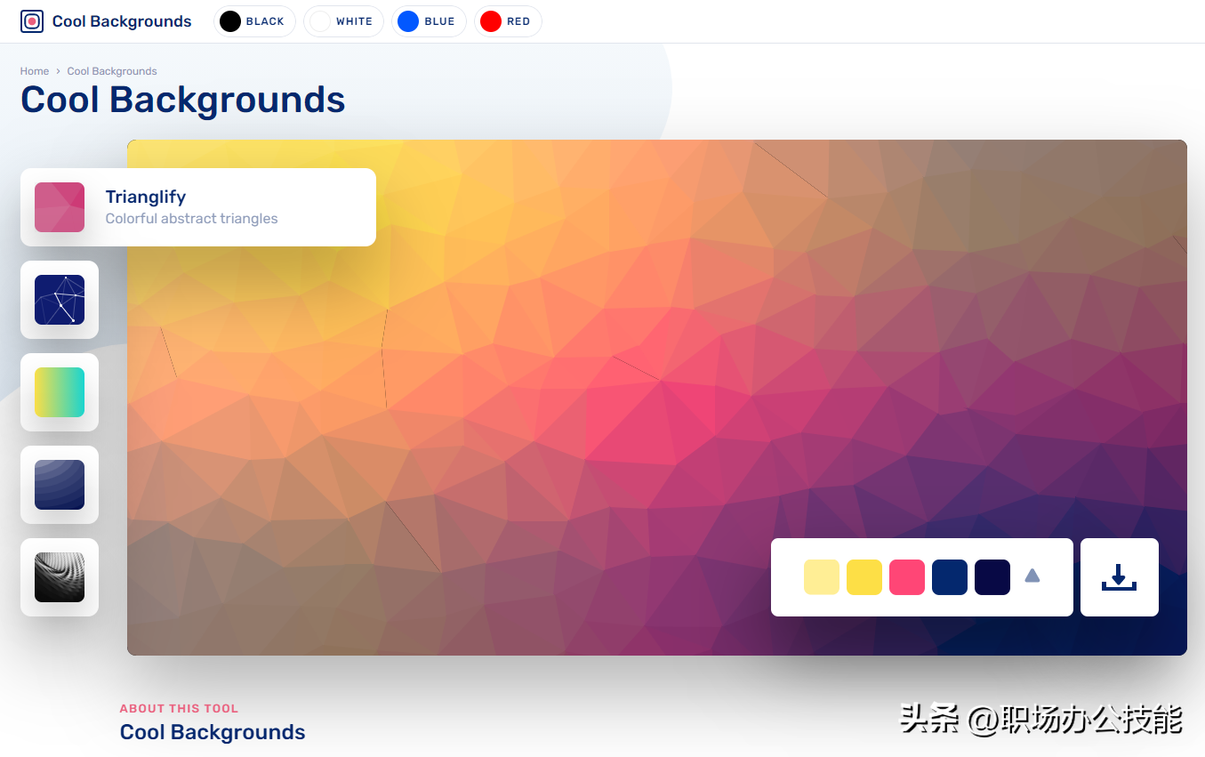
Task: Click the Cool Backgrounds logo icon
Action: [x=32, y=21]
